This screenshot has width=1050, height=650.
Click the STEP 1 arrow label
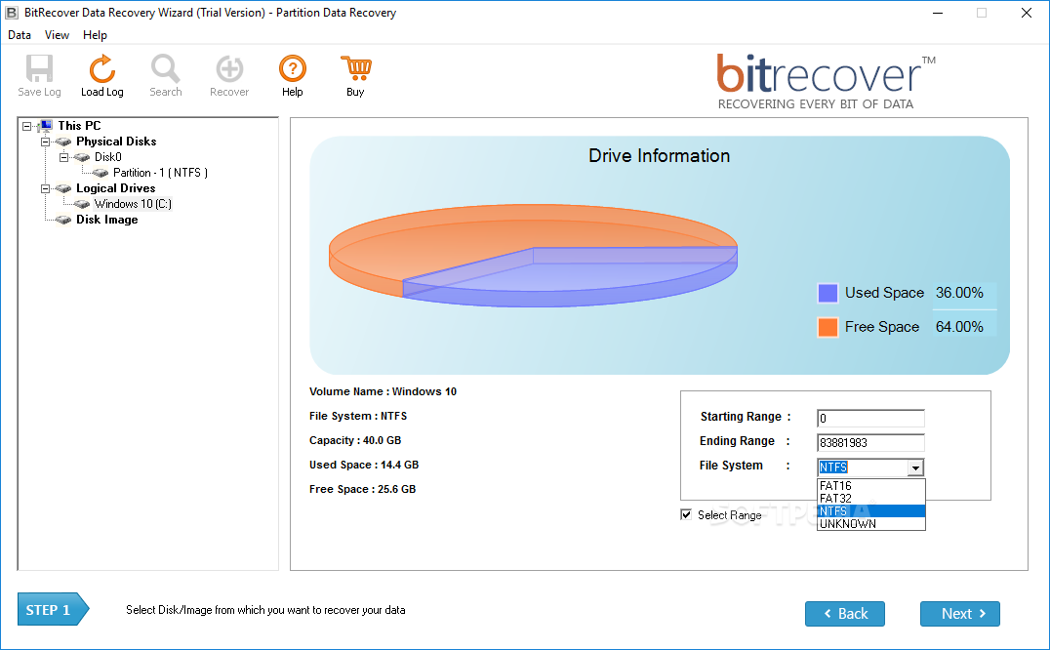[53, 609]
